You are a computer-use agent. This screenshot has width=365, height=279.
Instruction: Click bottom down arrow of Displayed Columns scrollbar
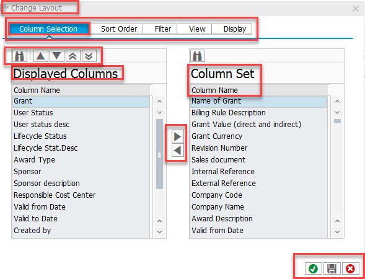159,232
